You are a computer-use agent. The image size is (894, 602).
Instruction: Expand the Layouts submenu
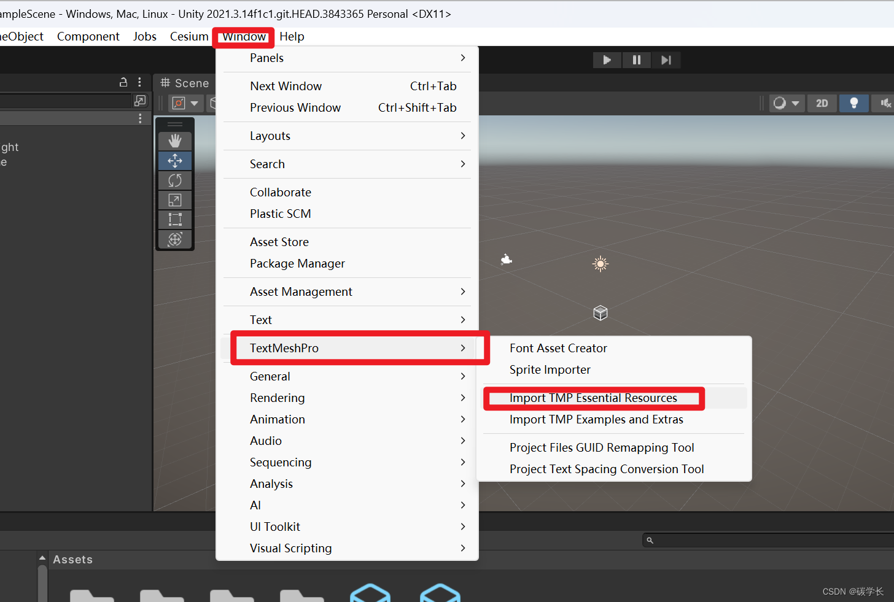(347, 136)
